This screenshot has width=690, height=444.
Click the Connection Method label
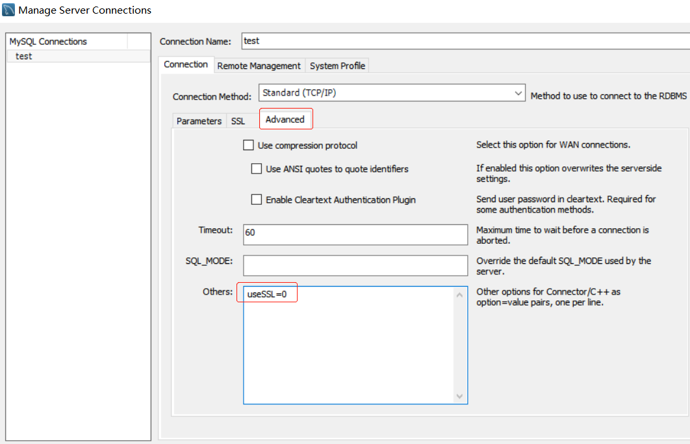click(x=212, y=96)
